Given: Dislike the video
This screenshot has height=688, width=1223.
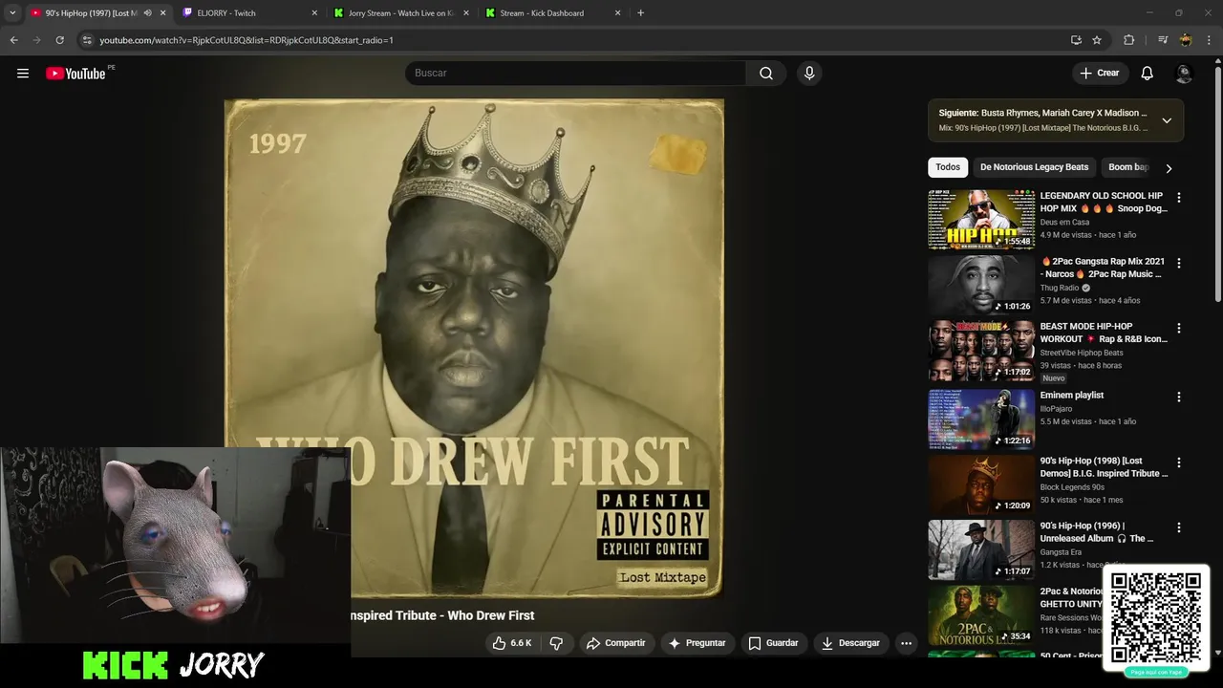Looking at the screenshot, I should (x=556, y=643).
